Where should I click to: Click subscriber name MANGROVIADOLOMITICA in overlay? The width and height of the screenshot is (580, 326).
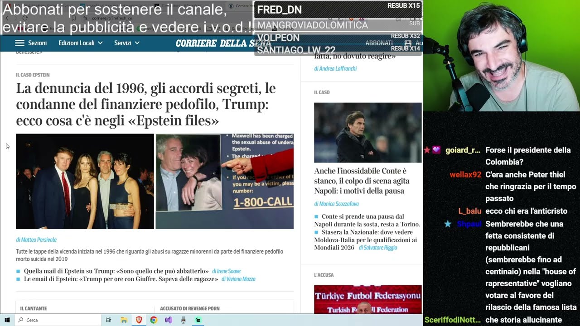(313, 25)
